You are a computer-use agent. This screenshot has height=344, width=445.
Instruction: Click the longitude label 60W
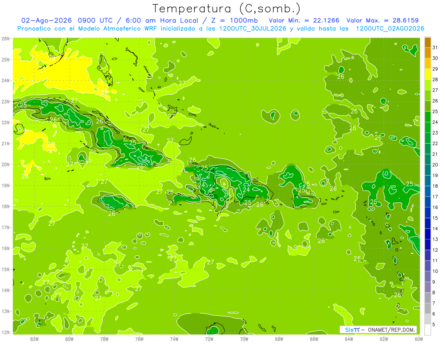point(419,339)
